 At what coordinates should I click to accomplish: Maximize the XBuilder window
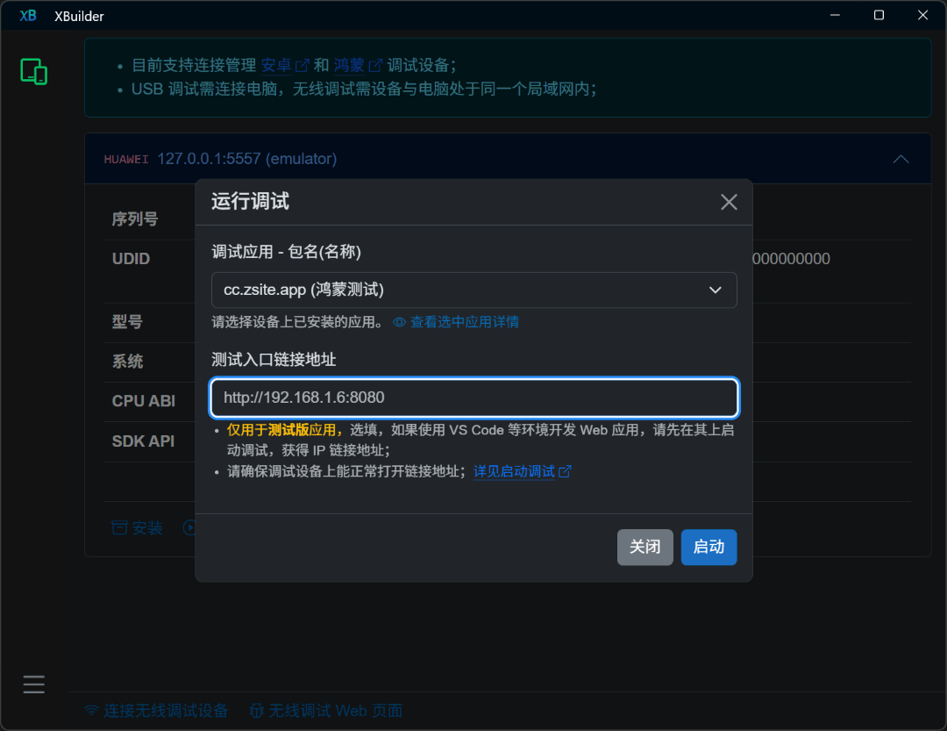(879, 15)
